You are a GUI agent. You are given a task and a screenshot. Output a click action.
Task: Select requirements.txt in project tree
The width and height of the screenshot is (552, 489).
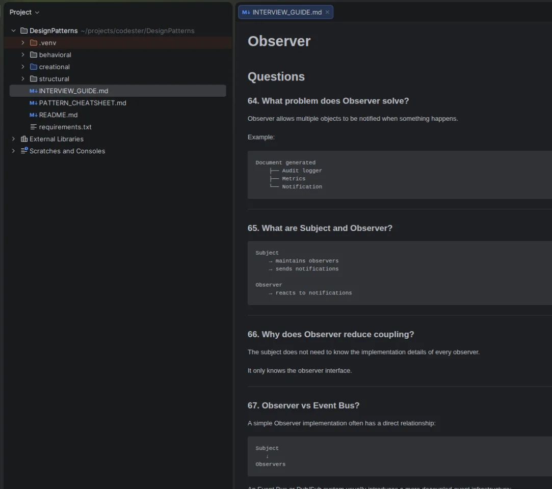(118, 127)
